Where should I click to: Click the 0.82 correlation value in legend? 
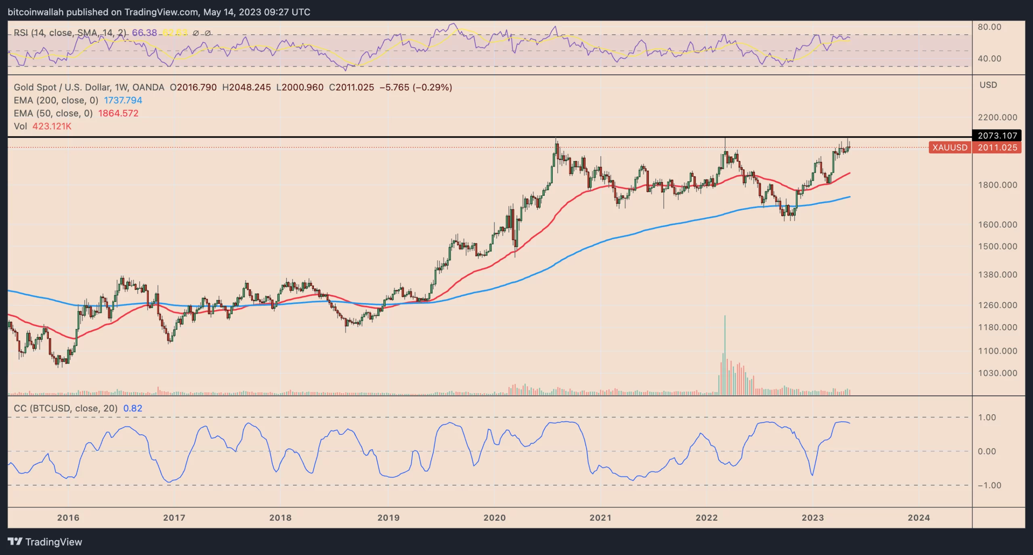pyautogui.click(x=133, y=408)
